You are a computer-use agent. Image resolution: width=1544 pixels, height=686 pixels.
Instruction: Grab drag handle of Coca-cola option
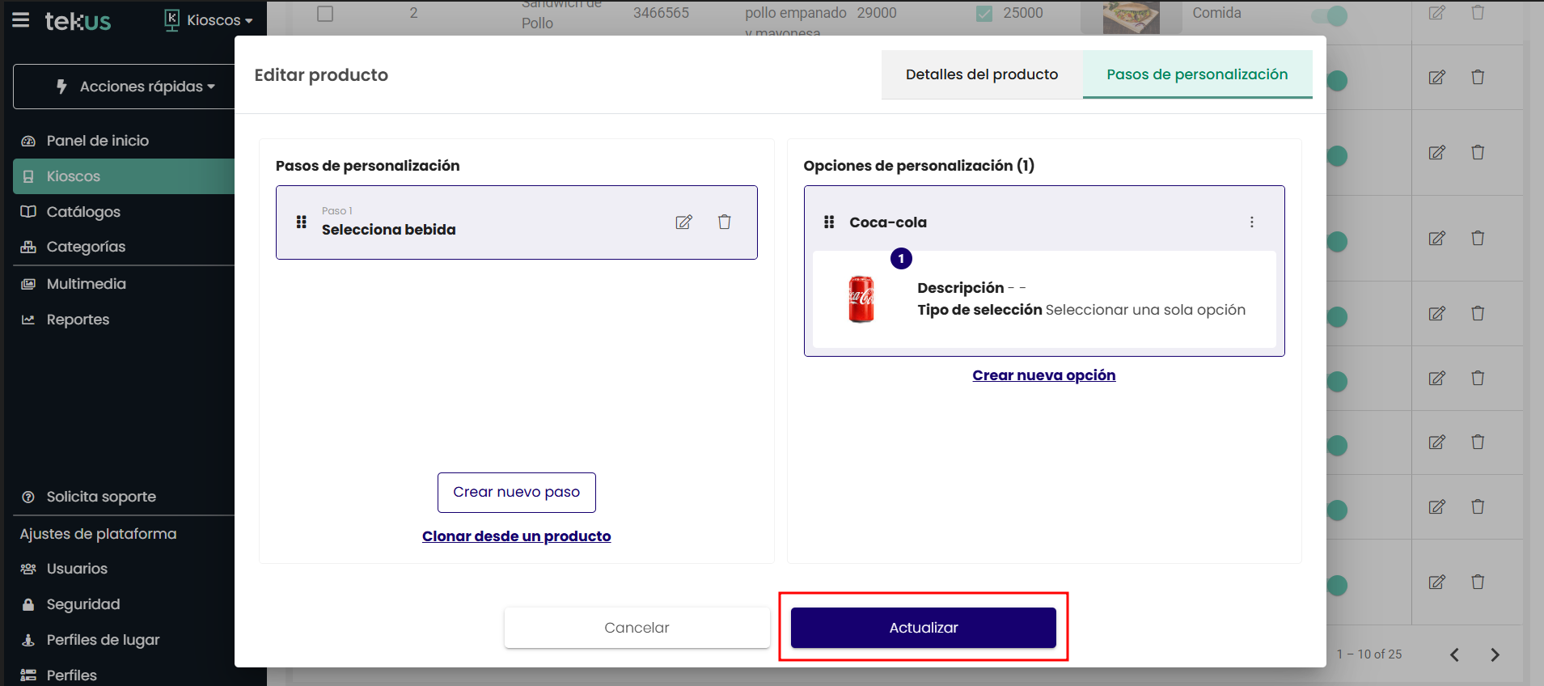click(829, 222)
